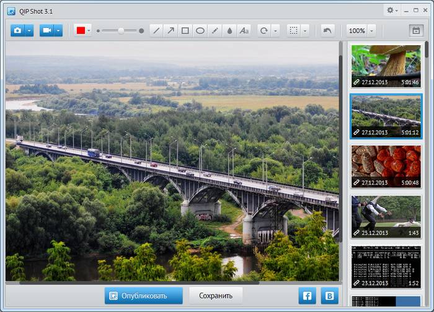Select the arrow drawing tool
The width and height of the screenshot is (434, 312).
(171, 30)
